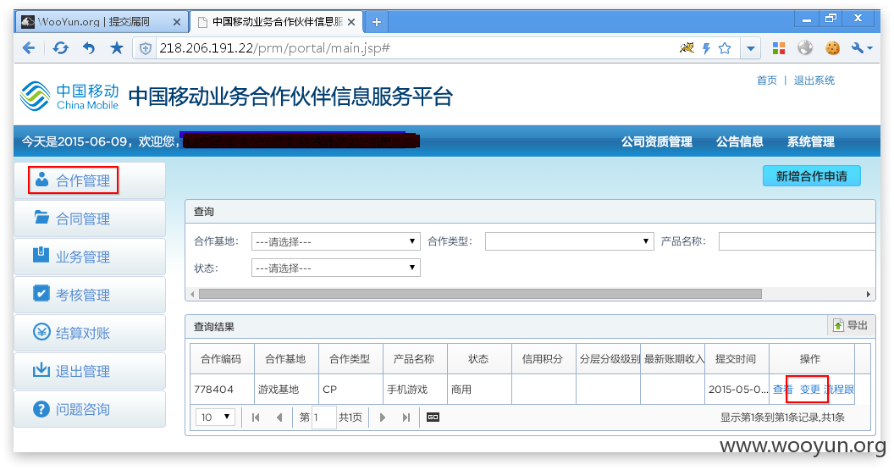This screenshot has height=470, width=894.
Task: Click the 778404 cell
Action: [221, 390]
